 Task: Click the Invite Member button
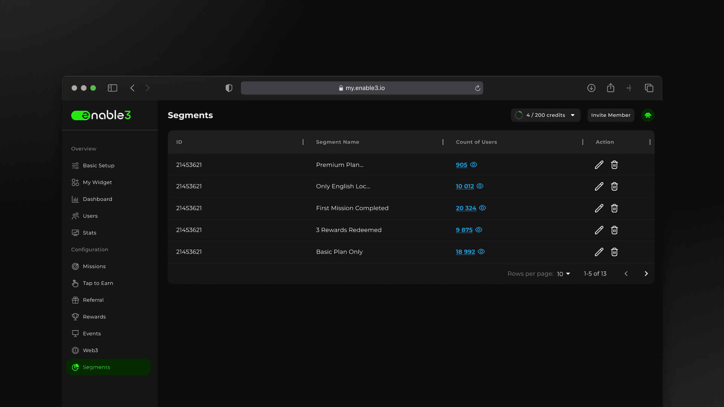pos(610,115)
